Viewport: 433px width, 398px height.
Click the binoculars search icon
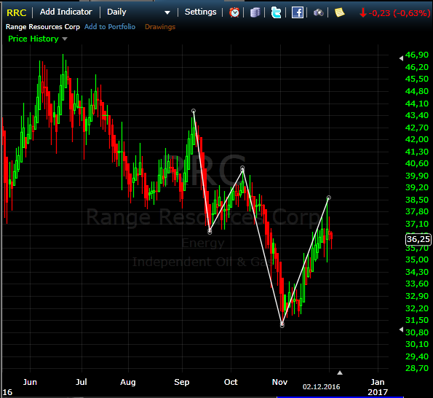coord(319,12)
